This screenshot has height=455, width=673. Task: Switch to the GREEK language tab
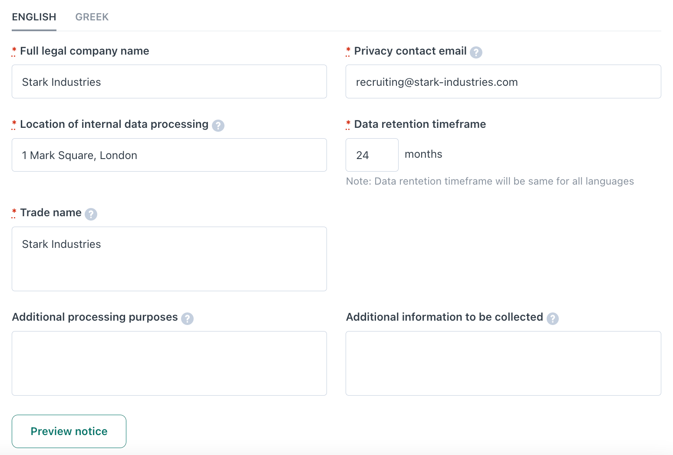[x=92, y=17]
